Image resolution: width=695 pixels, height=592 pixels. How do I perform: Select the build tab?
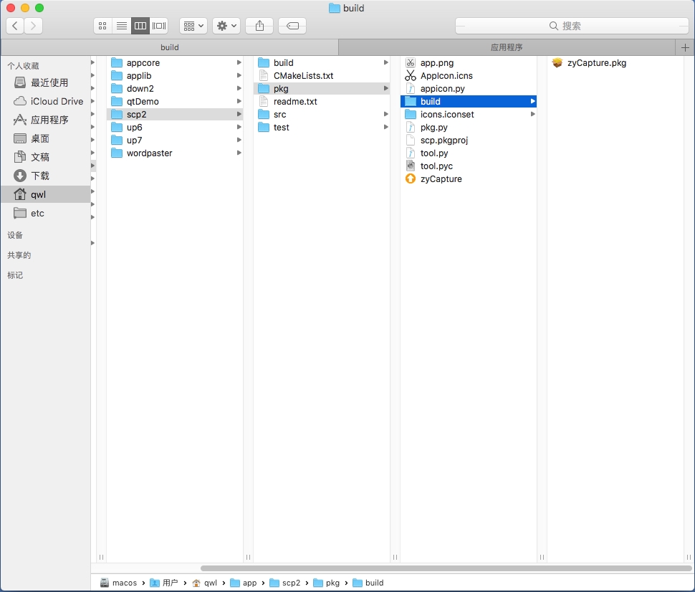click(170, 47)
